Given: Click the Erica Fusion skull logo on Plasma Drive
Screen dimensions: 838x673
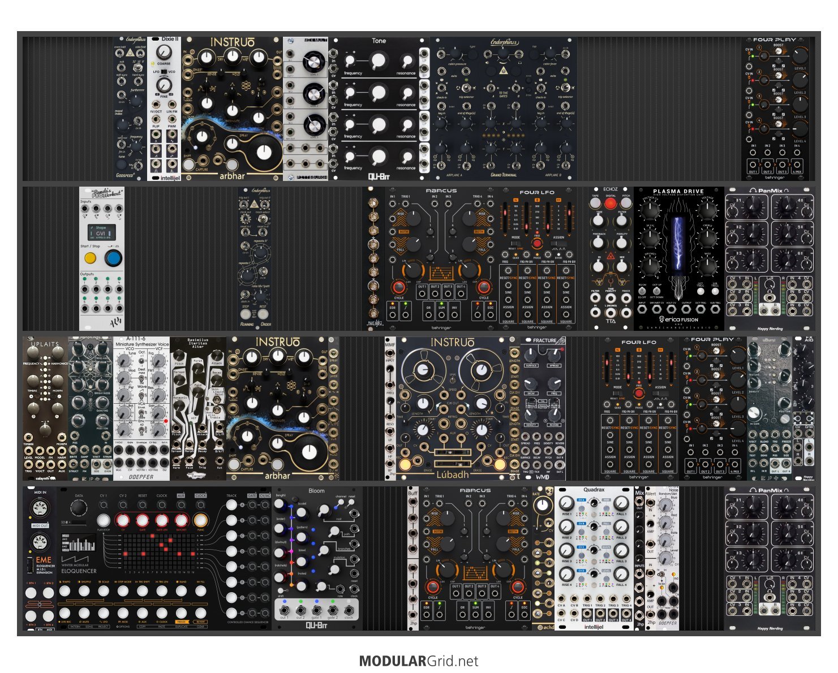Looking at the screenshot, I should [660, 320].
